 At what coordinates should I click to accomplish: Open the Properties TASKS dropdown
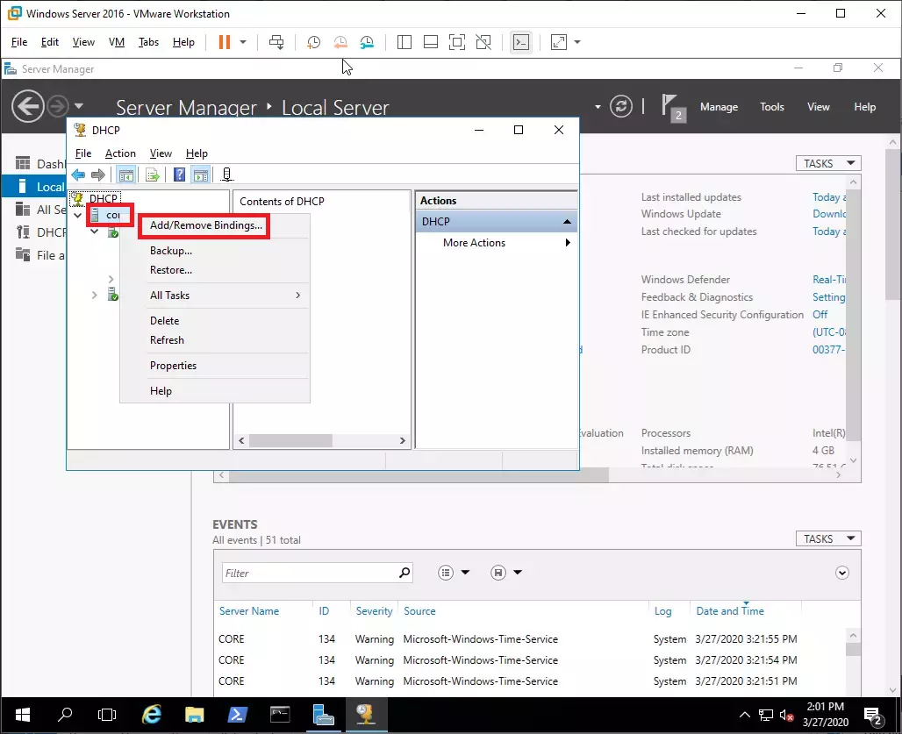click(x=827, y=164)
